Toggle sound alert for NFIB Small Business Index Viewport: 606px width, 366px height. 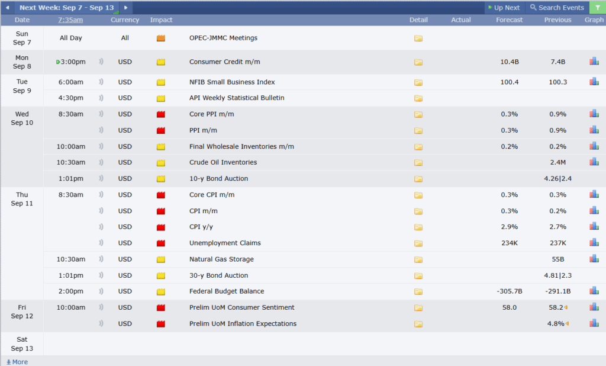coord(101,82)
